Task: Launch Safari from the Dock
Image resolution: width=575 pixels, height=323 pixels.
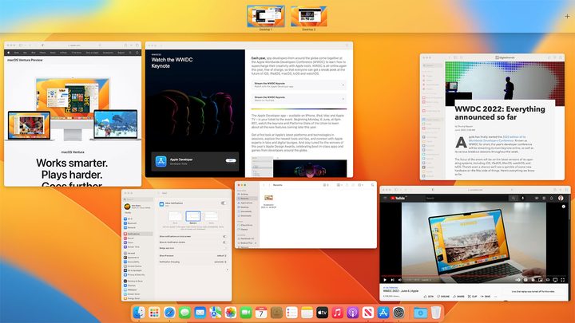Action: (x=169, y=313)
